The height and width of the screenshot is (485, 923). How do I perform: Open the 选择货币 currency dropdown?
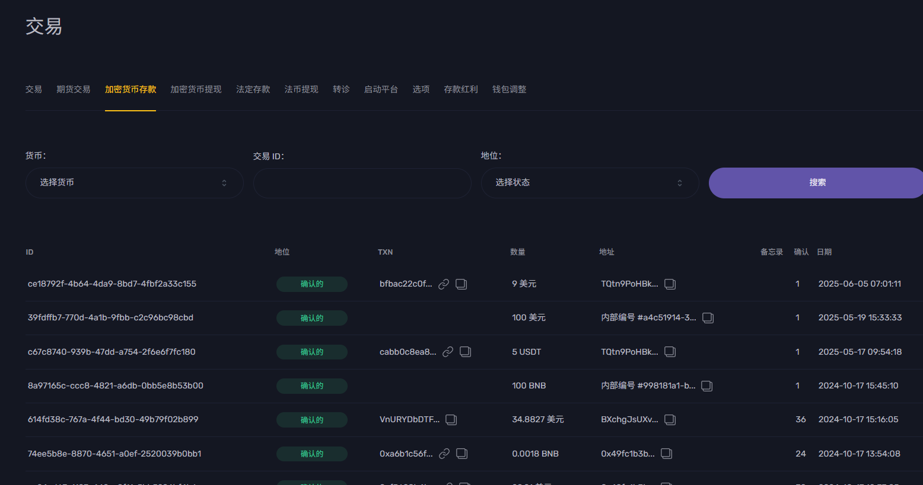[134, 183]
